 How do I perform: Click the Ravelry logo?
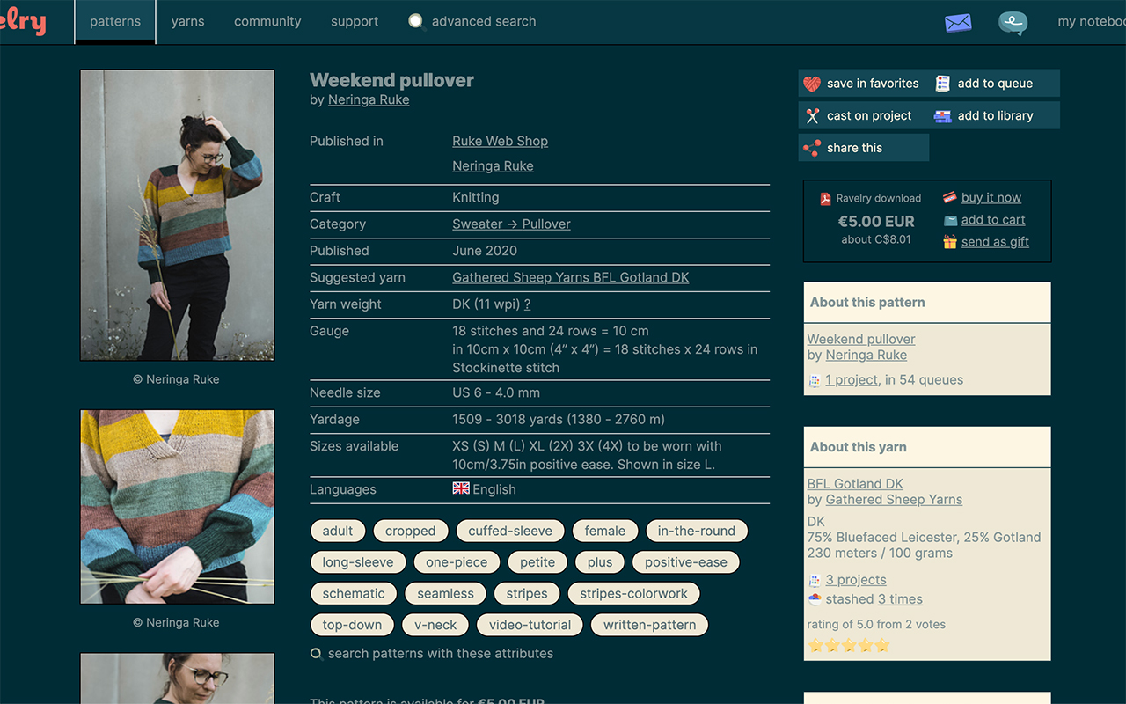[23, 21]
